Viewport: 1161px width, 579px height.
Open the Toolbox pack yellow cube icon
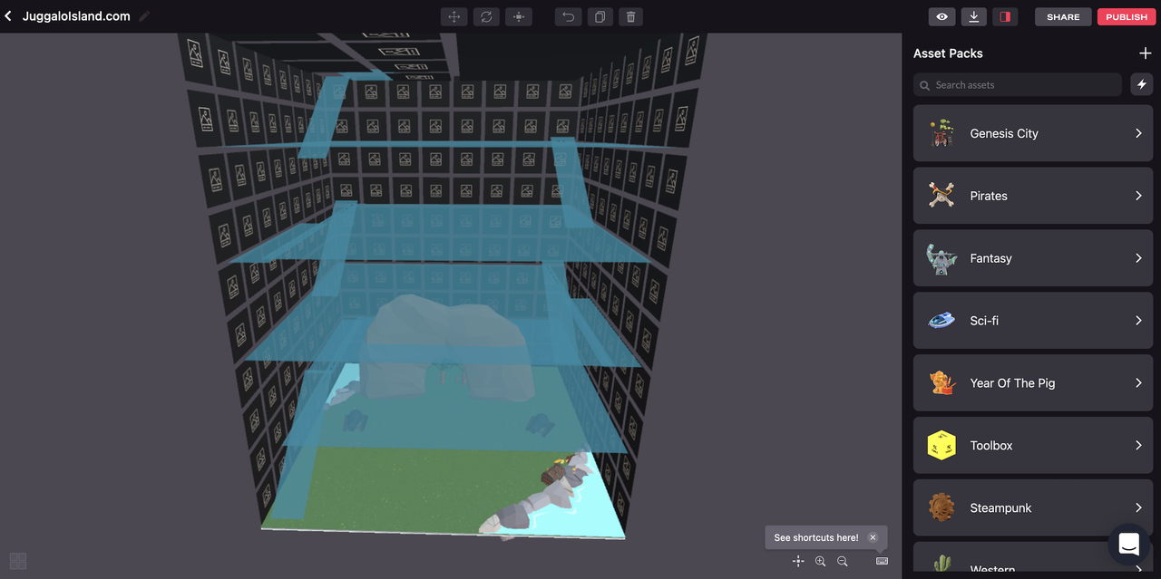coord(941,446)
